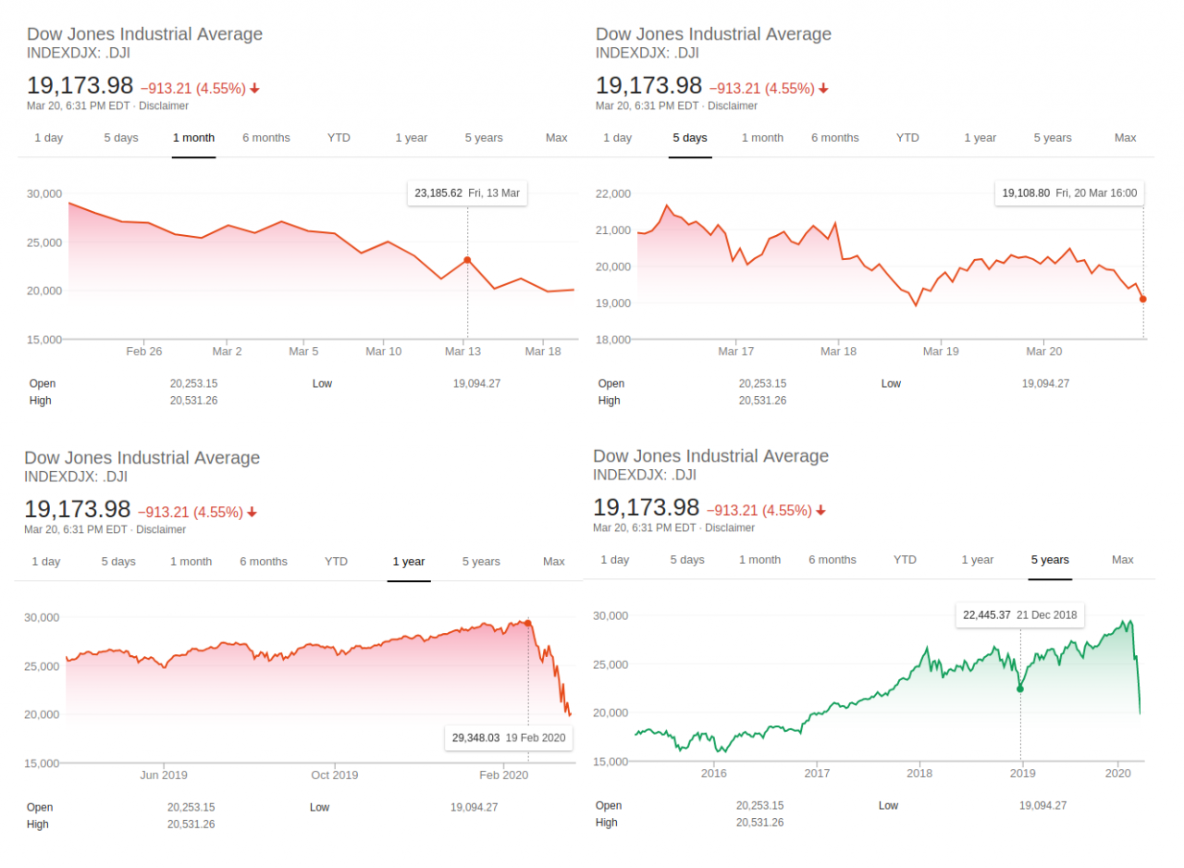Switch to the Max tab in the 5 days chart
The image size is (1184, 868).
click(x=1125, y=138)
